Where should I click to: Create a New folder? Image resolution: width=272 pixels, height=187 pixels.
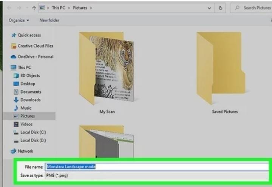coord(49,20)
